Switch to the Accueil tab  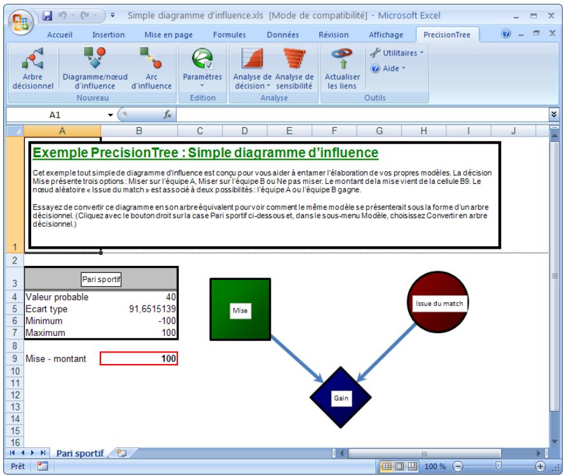60,35
